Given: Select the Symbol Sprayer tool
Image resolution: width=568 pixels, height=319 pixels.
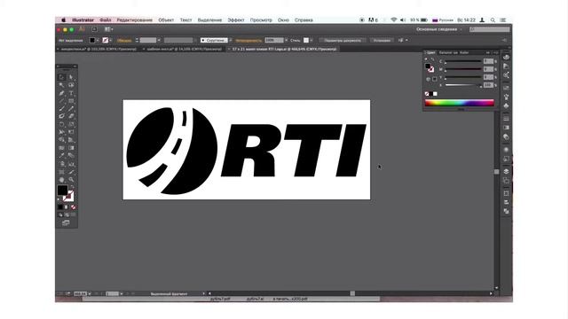Looking at the screenshot, I should coord(61,164).
